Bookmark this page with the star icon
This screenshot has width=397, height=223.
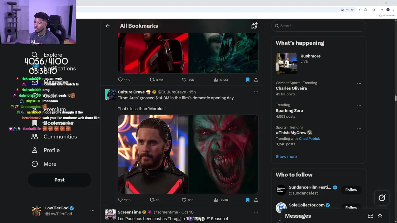352,10
